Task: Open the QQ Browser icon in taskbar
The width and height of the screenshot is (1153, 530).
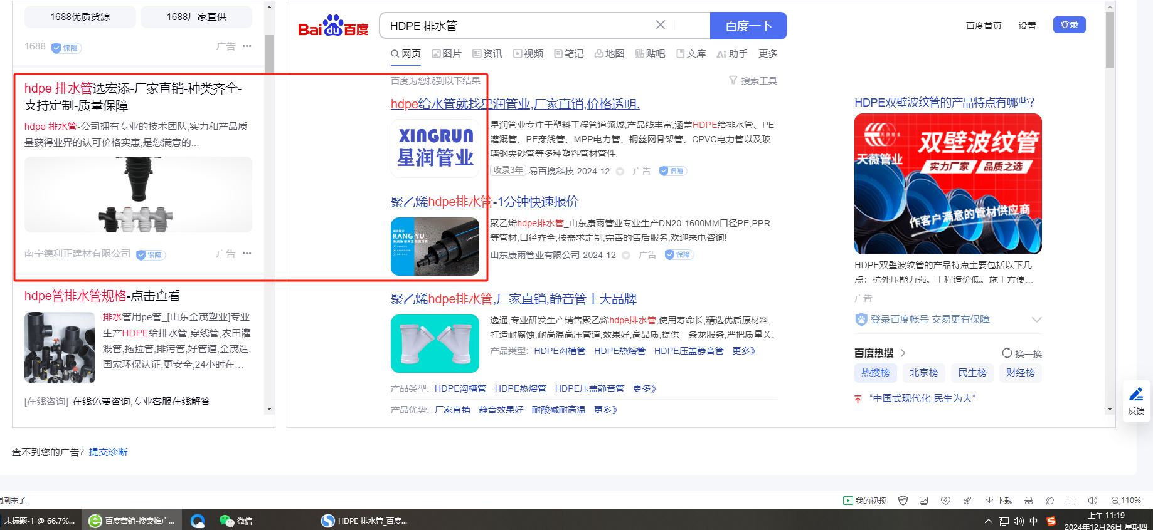Action: 198,521
